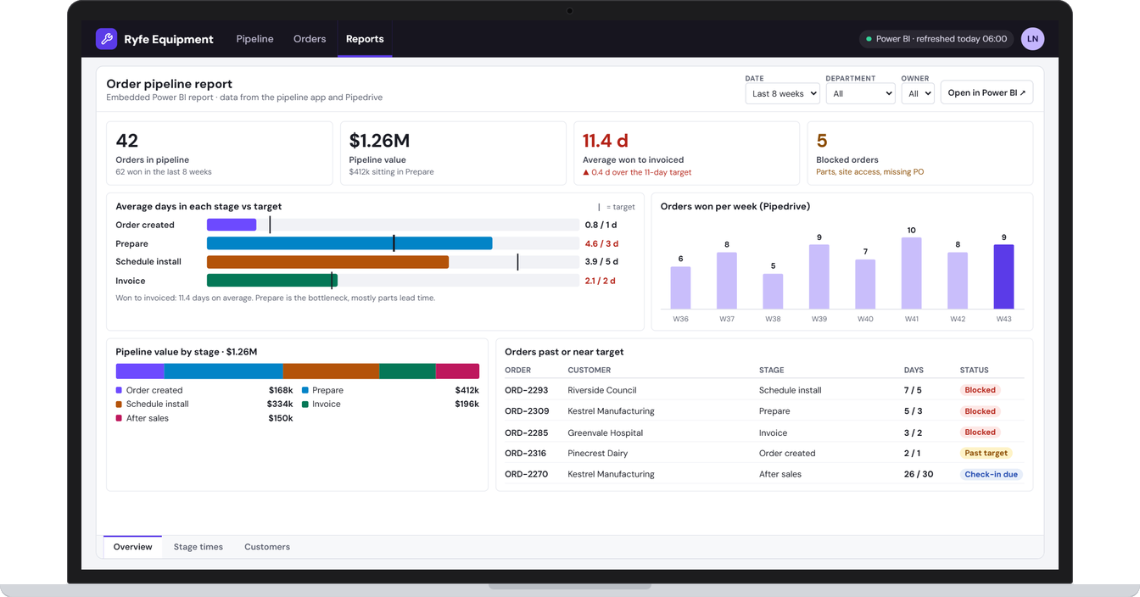1140x597 pixels.
Task: Click the Orders in pipeline card
Action: pos(220,153)
